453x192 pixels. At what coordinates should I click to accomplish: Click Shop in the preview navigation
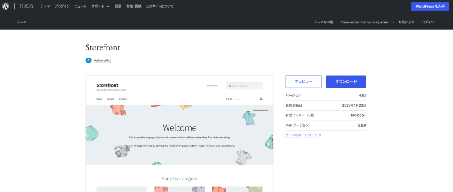[100, 99]
